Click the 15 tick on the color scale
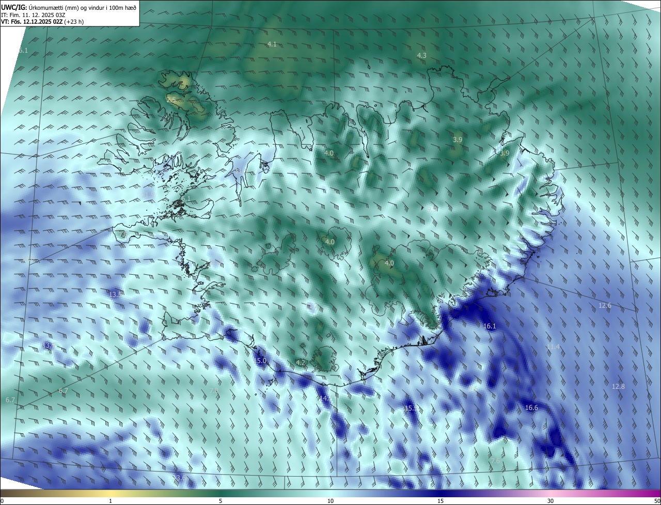 [440, 501]
